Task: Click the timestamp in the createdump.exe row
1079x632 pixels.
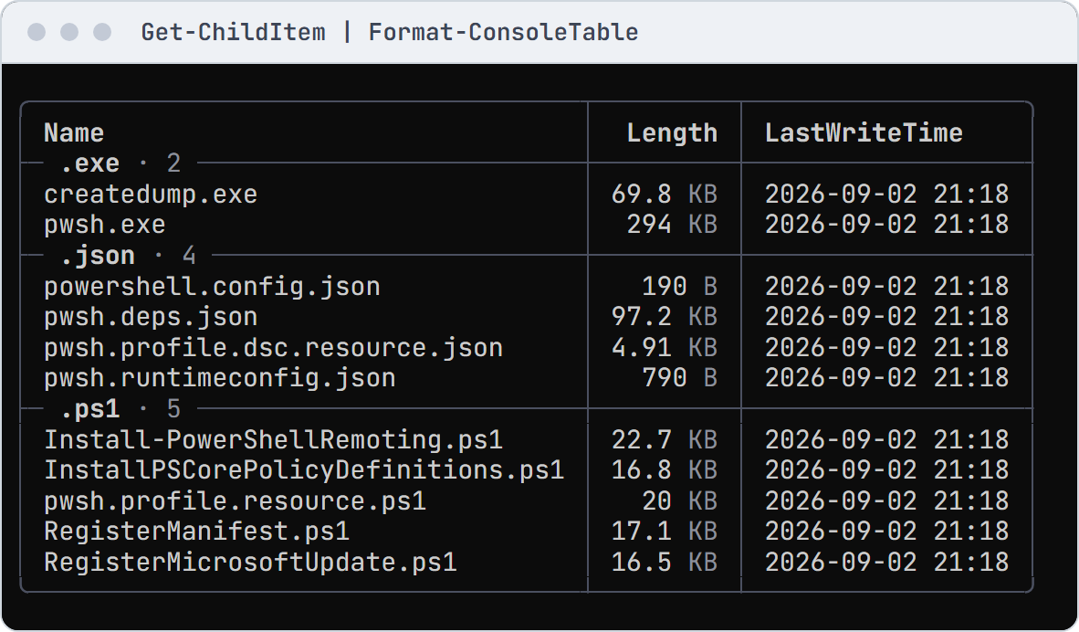Action: (887, 195)
